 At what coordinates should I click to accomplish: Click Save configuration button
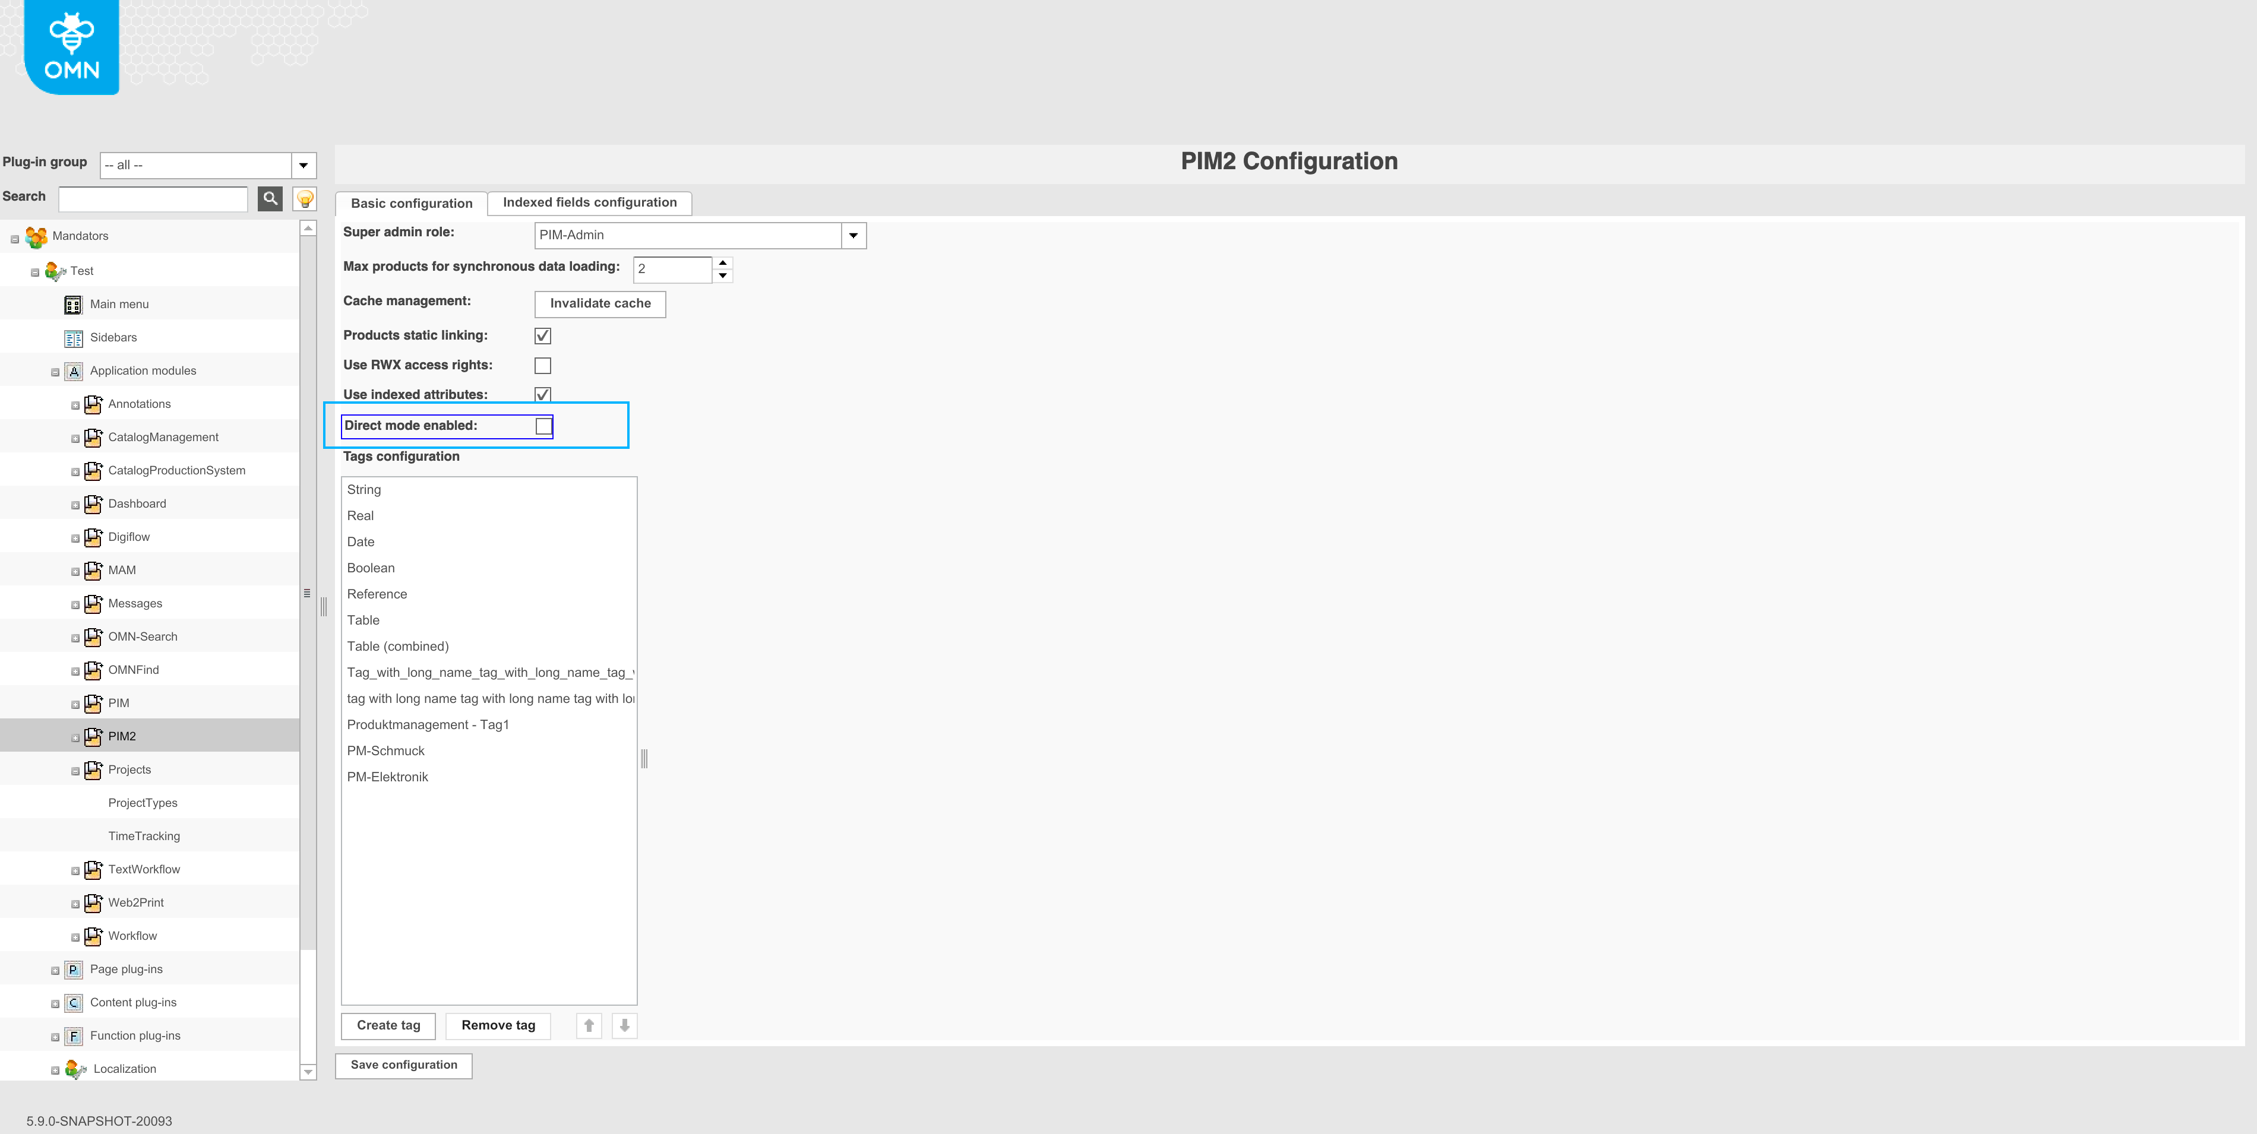[403, 1065]
